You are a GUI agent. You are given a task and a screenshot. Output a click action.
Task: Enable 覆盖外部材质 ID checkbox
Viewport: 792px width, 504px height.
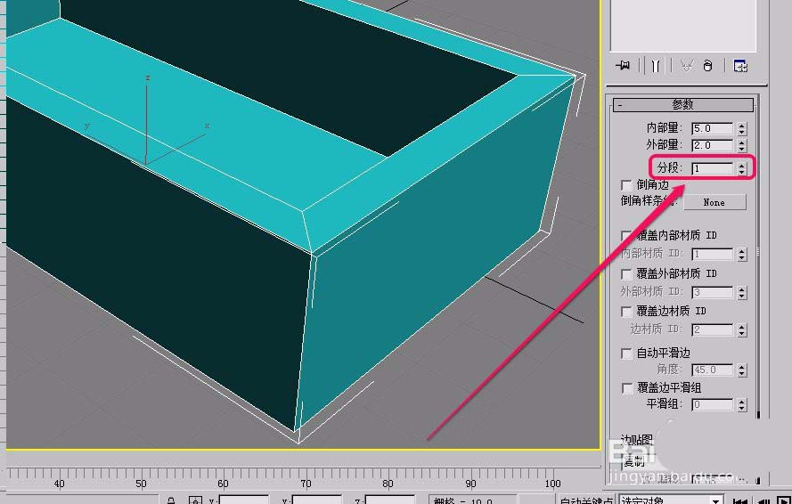[x=626, y=273]
